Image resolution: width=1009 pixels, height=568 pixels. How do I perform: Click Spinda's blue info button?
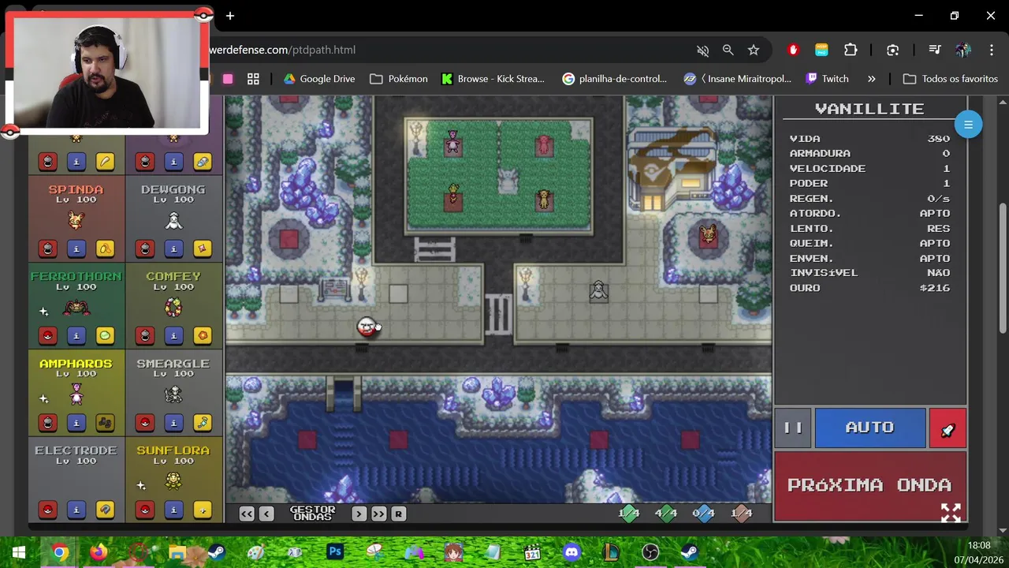[x=76, y=249]
